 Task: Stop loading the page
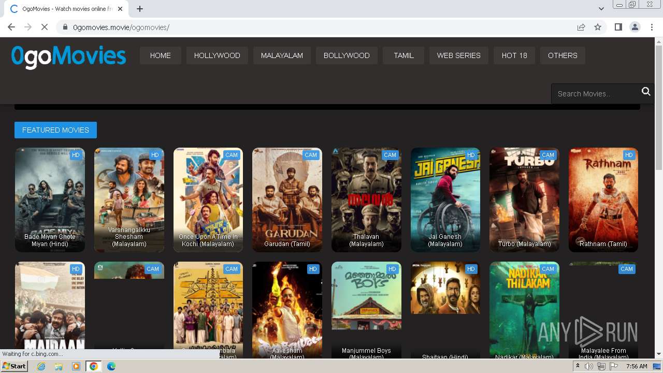tap(45, 27)
